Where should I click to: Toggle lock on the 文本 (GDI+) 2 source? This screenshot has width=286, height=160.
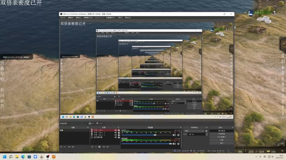tap(119, 135)
